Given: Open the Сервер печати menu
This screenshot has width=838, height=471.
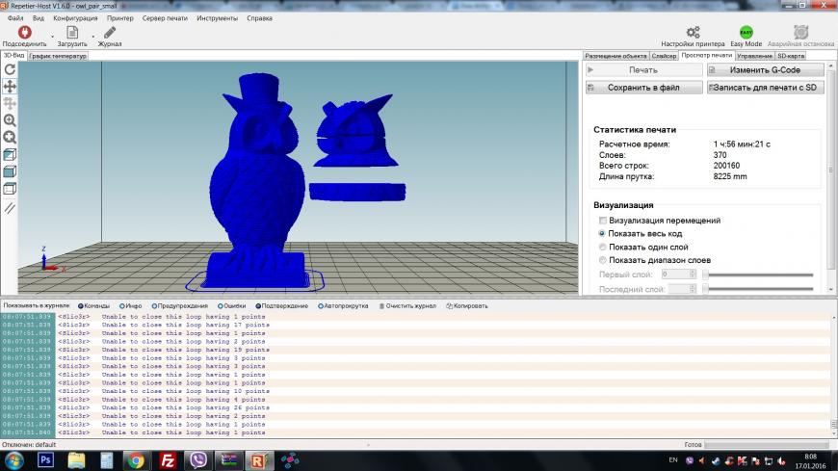Looking at the screenshot, I should (165, 18).
